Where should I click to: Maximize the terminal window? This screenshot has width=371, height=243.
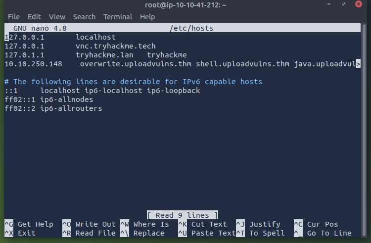click(x=344, y=4)
